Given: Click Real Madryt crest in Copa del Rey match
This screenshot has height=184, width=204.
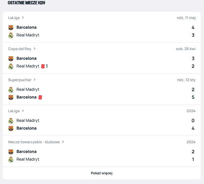Looking at the screenshot, I should (11, 66).
